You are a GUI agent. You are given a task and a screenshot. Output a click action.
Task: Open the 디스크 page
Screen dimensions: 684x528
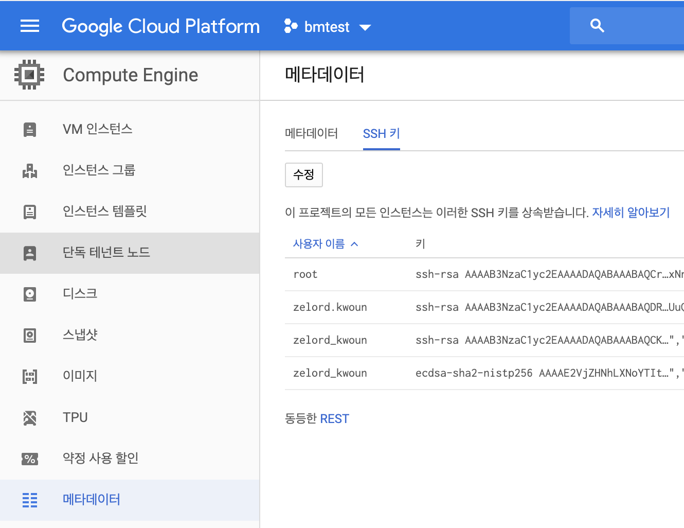click(130, 294)
